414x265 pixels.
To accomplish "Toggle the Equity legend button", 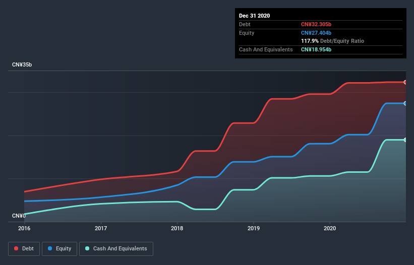I will coord(60,249).
